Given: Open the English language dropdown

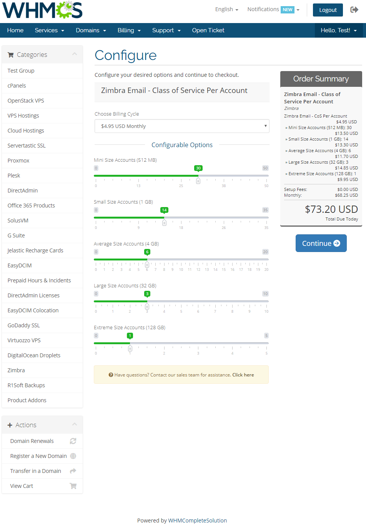Looking at the screenshot, I should (x=227, y=9).
